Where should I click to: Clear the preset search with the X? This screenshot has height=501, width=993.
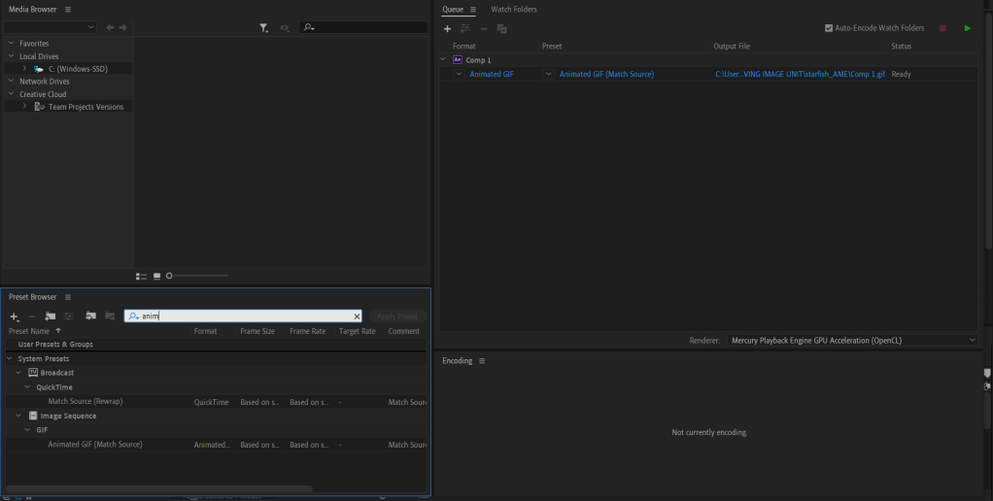pos(357,317)
